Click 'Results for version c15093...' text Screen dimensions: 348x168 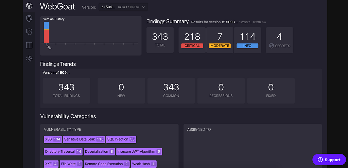pyautogui.click(x=214, y=22)
